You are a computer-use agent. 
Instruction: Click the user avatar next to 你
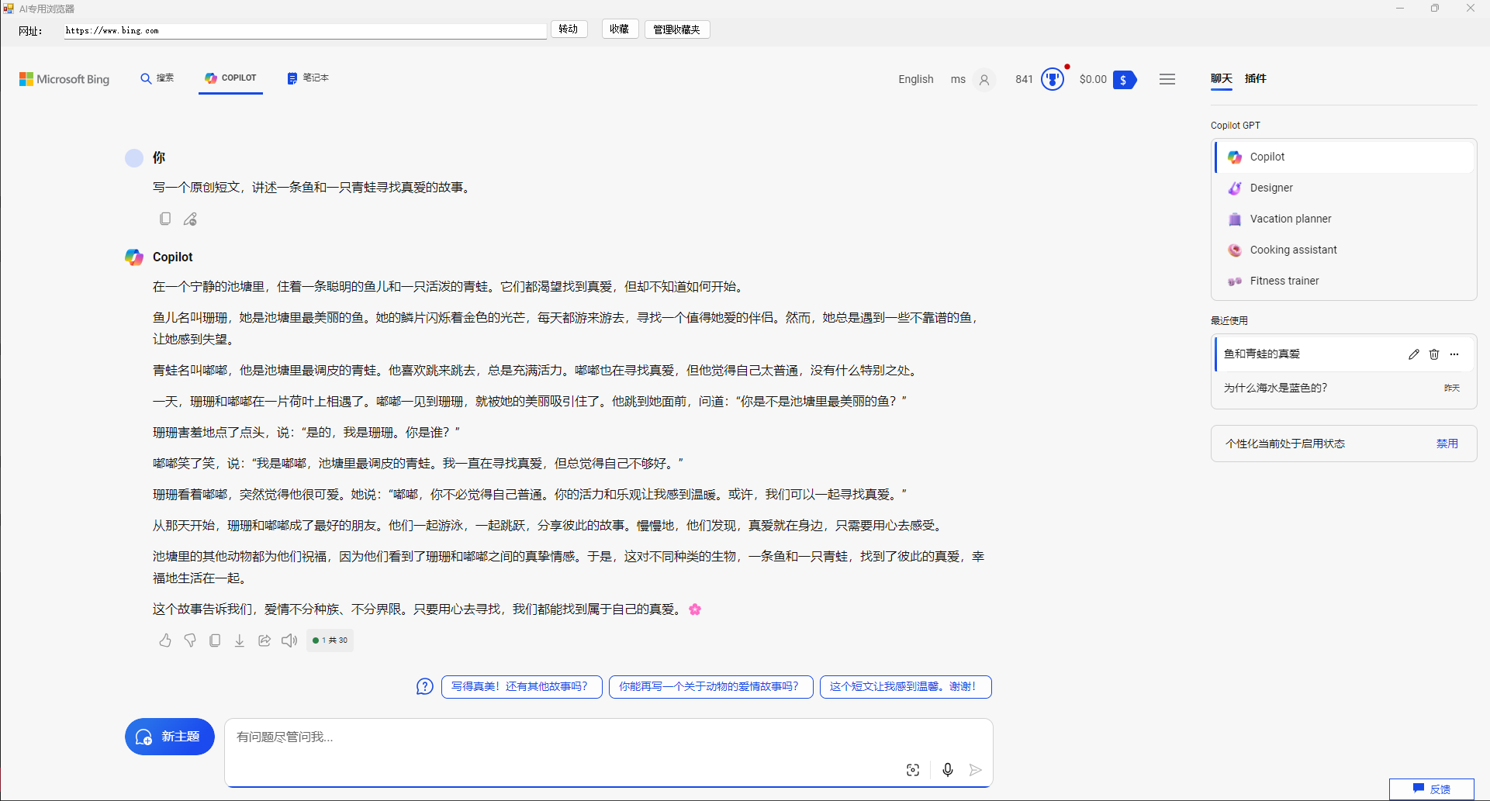coord(134,158)
